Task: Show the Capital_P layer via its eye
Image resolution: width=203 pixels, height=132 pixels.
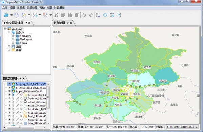Action: [x=9, y=98]
